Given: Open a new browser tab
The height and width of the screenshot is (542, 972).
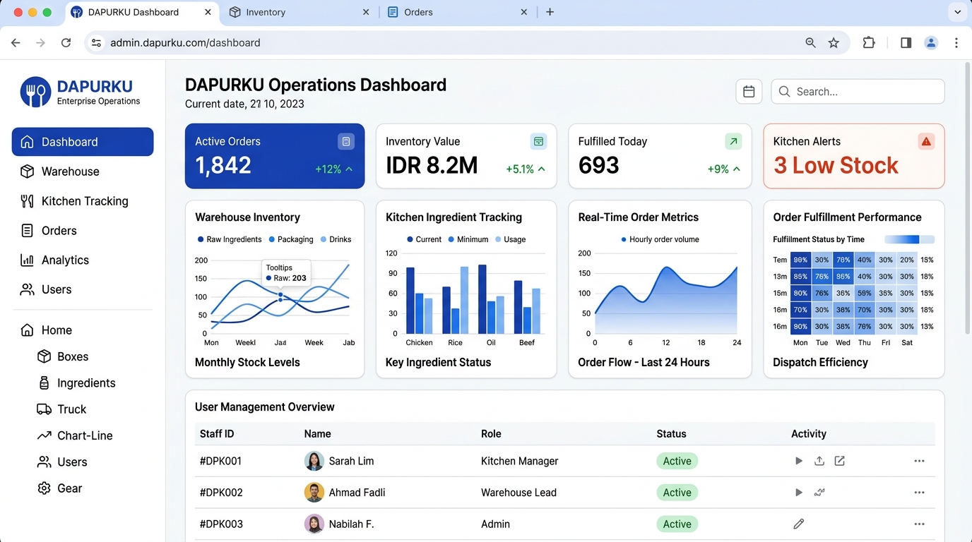Looking at the screenshot, I should [550, 12].
